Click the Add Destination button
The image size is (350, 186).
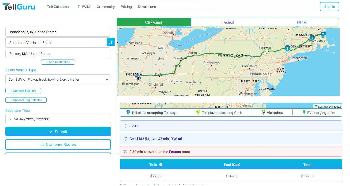click(x=58, y=62)
